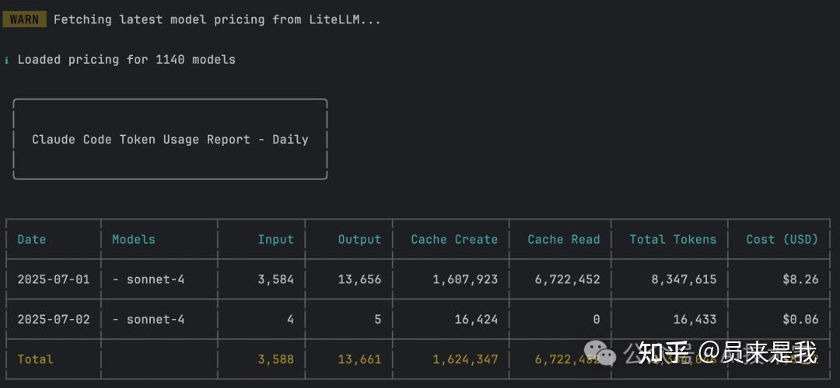Screen dimensions: 840x388
Task: Click the Cache Read column header
Action: (x=564, y=239)
